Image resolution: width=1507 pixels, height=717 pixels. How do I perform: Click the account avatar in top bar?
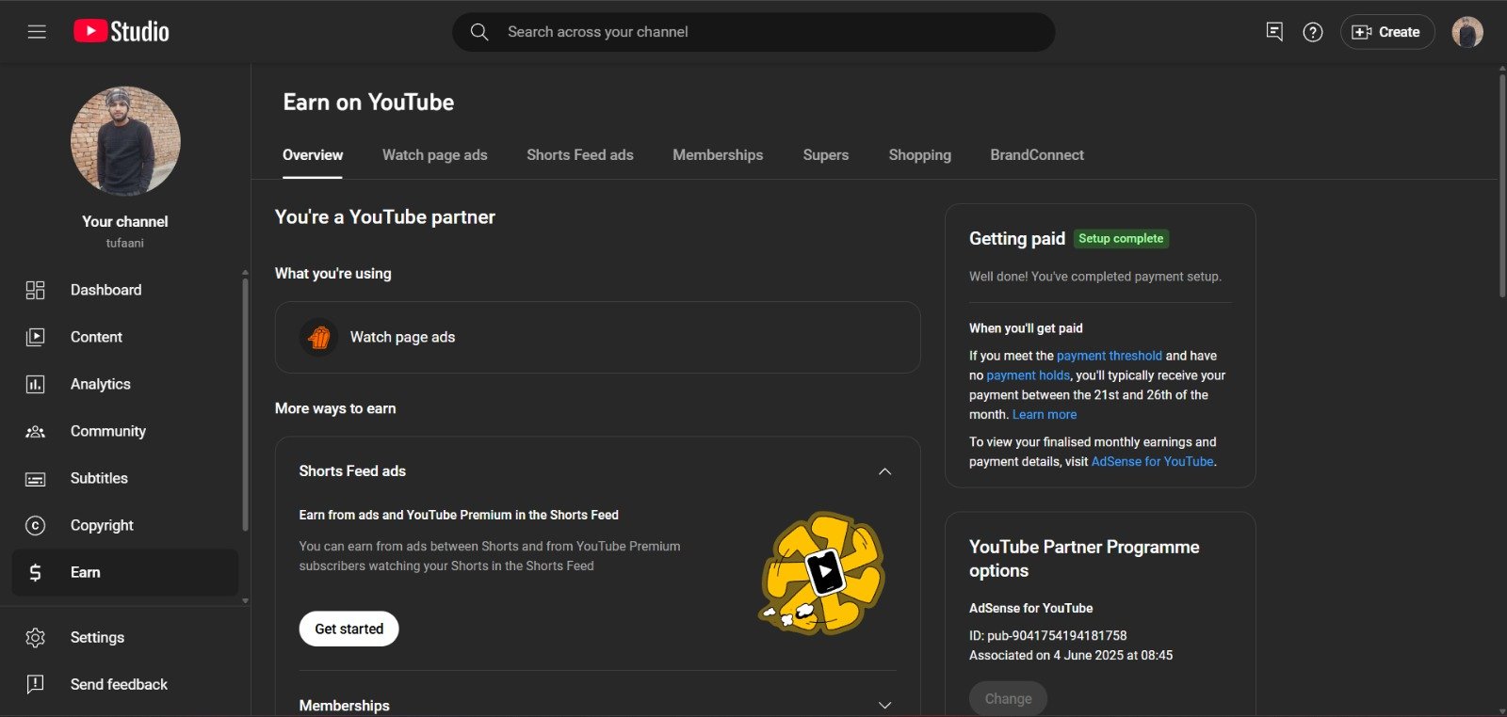coord(1467,32)
